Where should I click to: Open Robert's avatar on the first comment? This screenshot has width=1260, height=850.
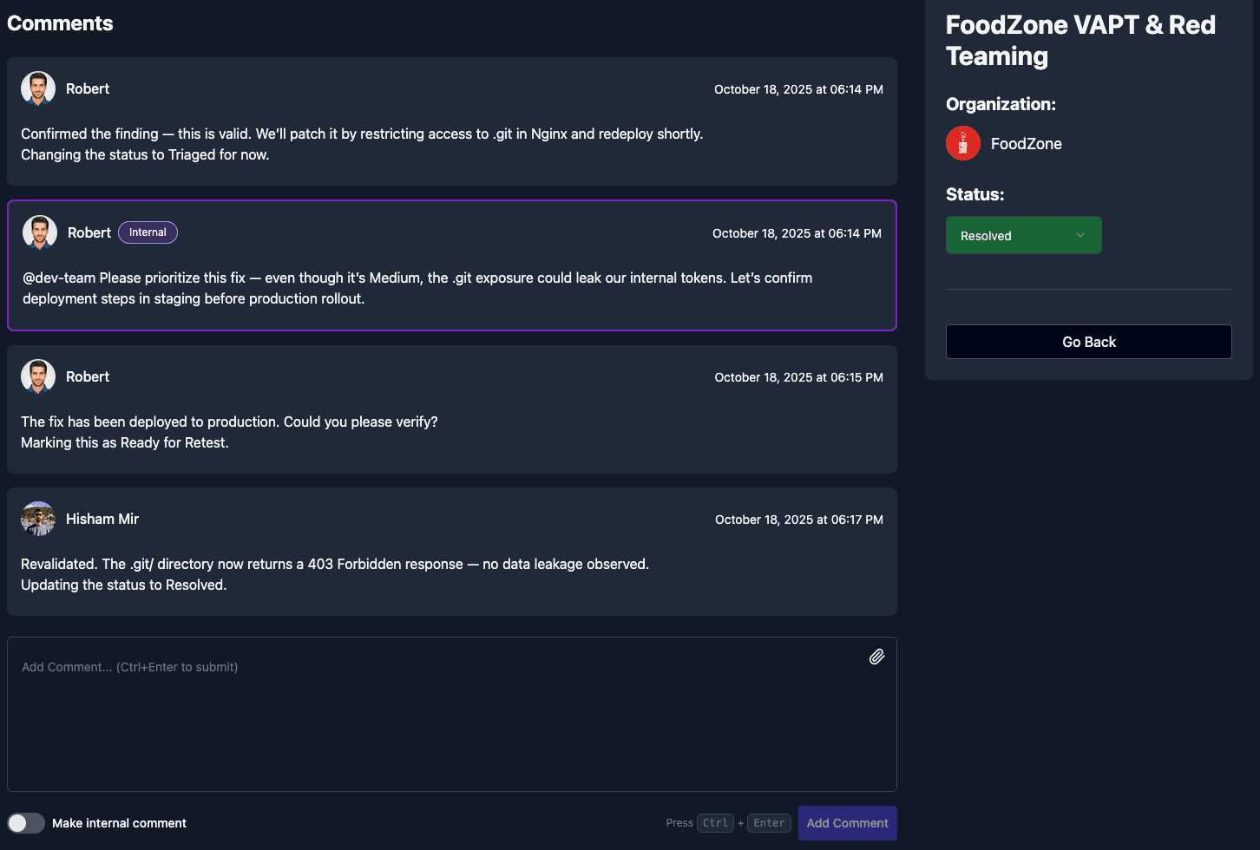tap(37, 88)
